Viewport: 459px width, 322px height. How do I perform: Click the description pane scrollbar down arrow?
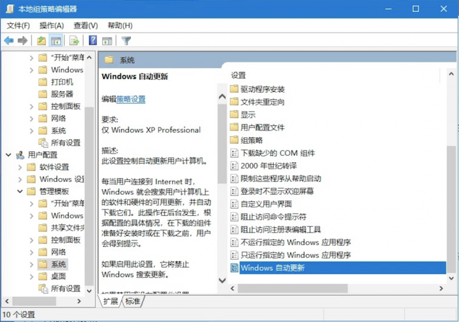[x=222, y=281]
